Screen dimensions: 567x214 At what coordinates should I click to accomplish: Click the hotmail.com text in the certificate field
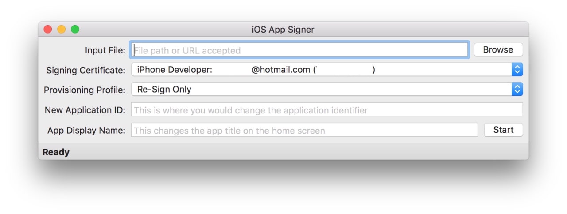coord(281,70)
